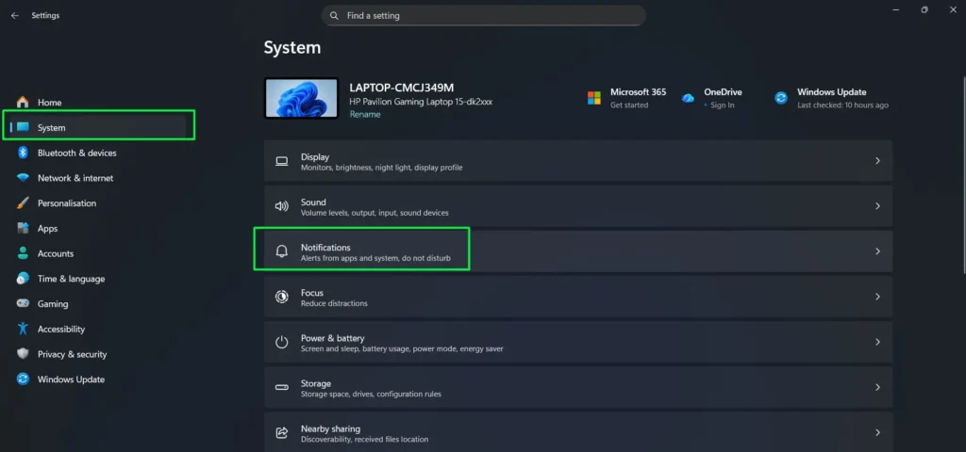Click the Network Wi-Fi icon in sidebar
The height and width of the screenshot is (452, 966).
(x=23, y=178)
